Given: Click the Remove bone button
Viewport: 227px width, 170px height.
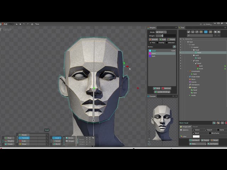Looking at the screenshot, I should pyautogui.click(x=166, y=88).
